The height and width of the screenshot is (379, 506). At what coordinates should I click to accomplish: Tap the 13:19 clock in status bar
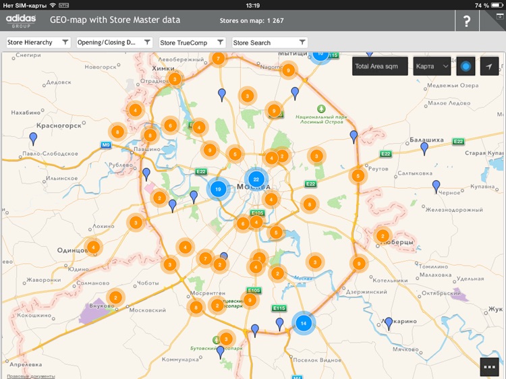tap(253, 5)
